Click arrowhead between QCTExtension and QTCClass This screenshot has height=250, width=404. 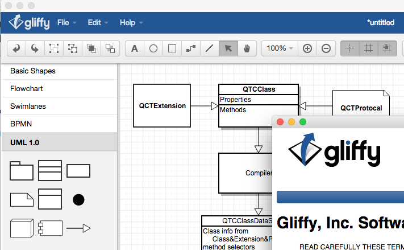(215, 106)
